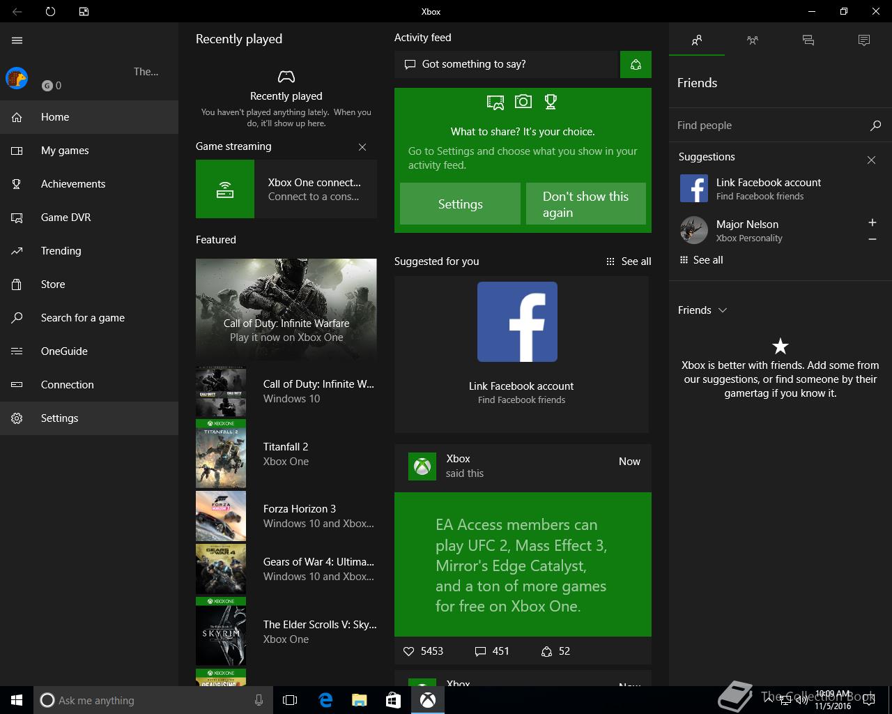Click the Gamerscore 0 badge
The image size is (892, 714).
click(52, 86)
